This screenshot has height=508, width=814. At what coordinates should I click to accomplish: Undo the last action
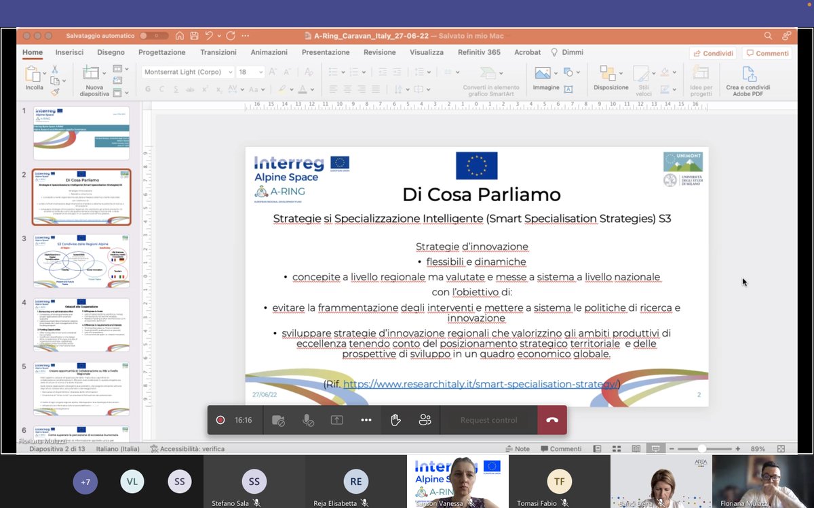[210, 36]
